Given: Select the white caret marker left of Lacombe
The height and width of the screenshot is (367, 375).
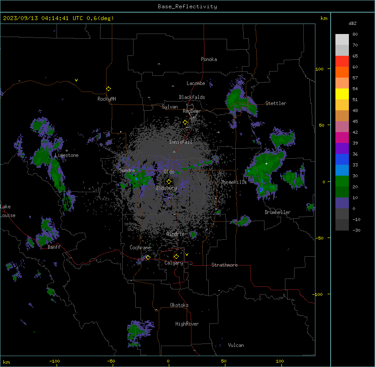Looking at the screenshot, I should (x=173, y=86).
